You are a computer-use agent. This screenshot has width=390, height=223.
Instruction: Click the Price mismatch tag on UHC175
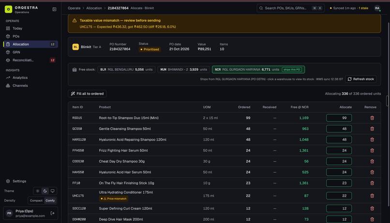tap(114, 199)
